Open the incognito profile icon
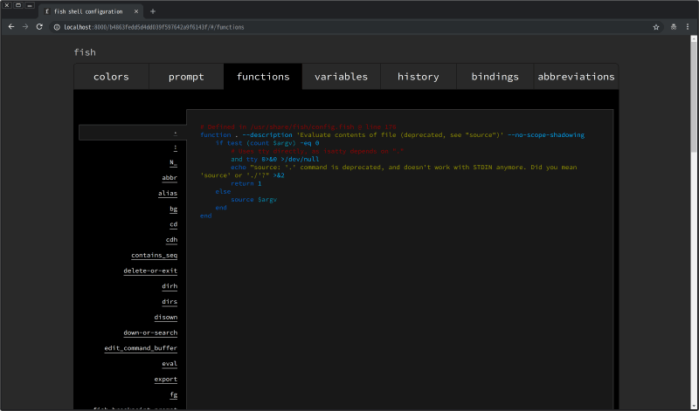Viewport: 699px width, 411px height. tap(674, 27)
